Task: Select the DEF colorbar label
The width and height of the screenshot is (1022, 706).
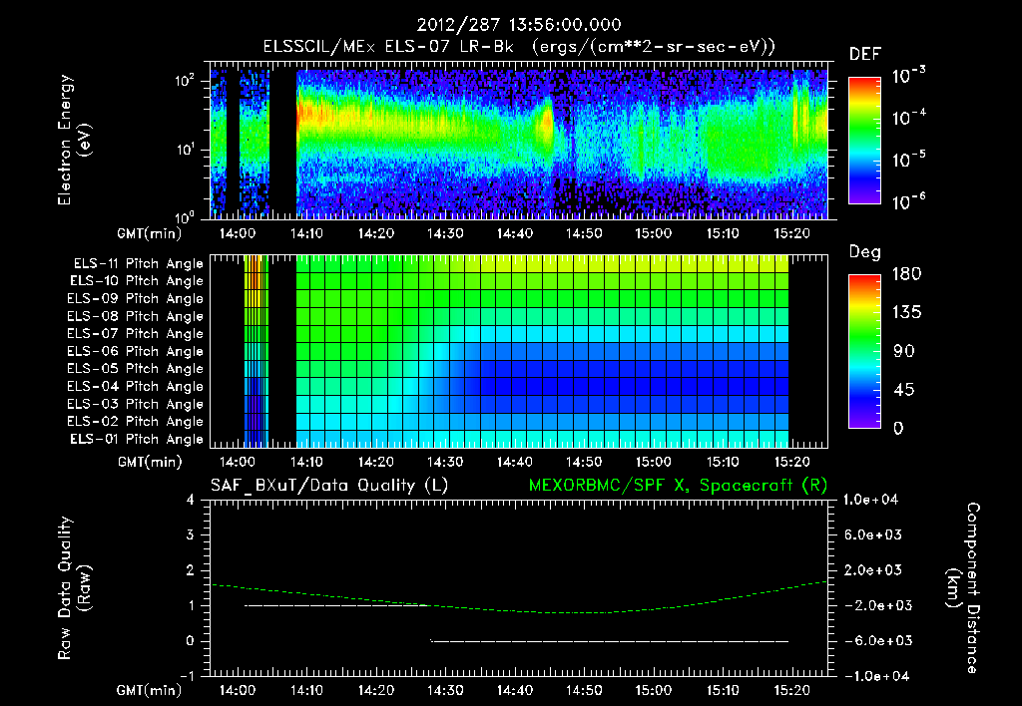Action: click(x=865, y=55)
